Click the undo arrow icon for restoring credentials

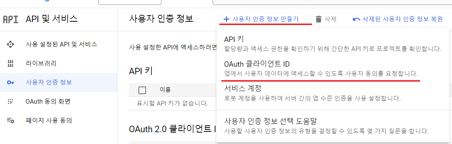point(356,19)
